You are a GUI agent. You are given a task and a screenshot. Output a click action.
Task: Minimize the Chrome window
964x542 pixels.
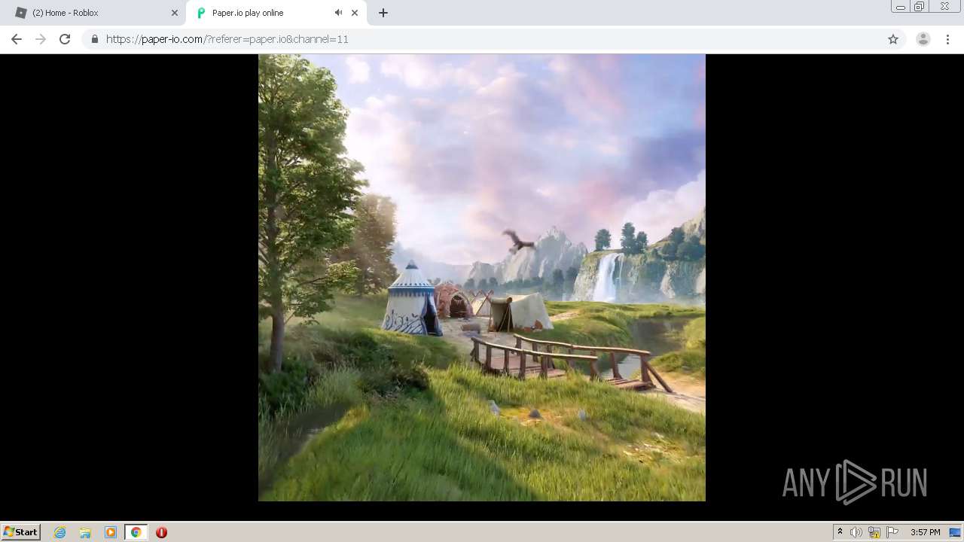tap(900, 6)
